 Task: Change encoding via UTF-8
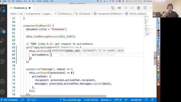(x=118, y=100)
